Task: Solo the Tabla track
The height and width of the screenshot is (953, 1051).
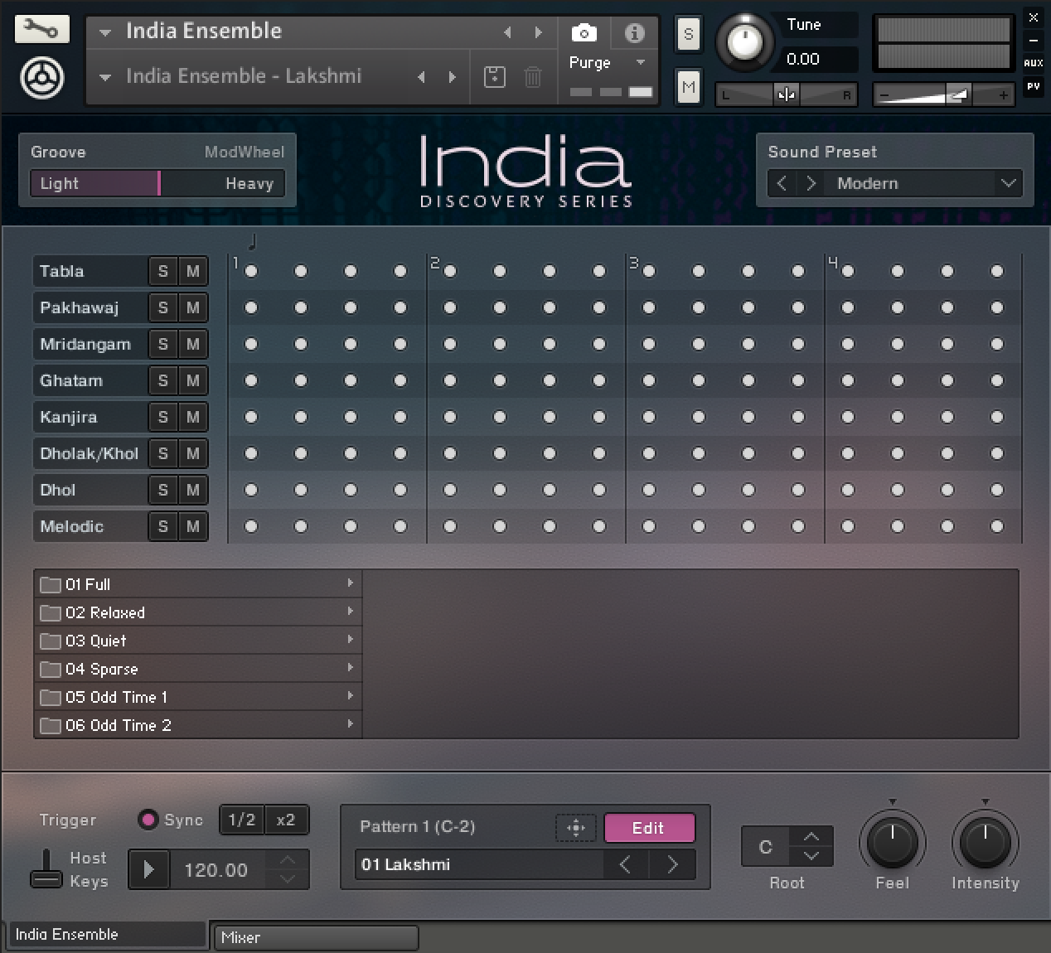Action: [x=162, y=271]
